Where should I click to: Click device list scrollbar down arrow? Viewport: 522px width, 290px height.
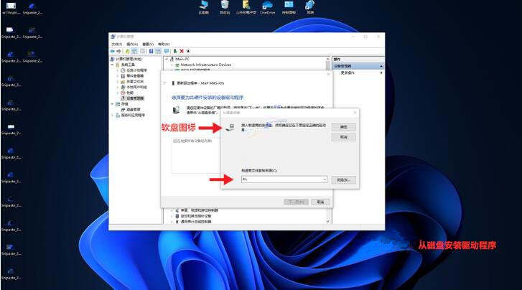click(x=328, y=221)
